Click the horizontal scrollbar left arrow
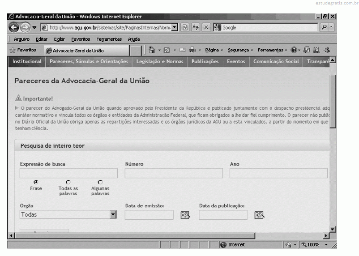359x256 pixels. pos(11,235)
